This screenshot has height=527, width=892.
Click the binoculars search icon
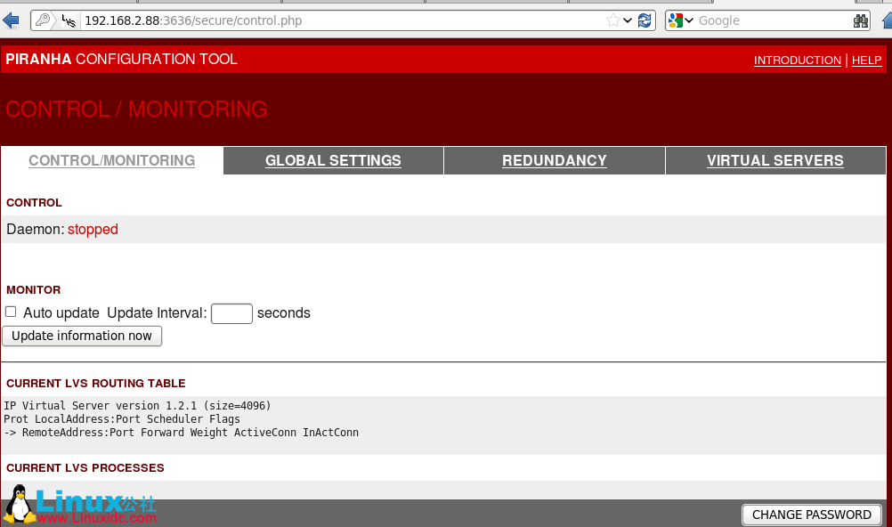pos(861,20)
